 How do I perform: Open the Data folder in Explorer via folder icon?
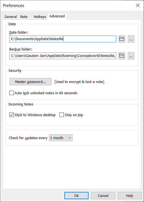pyautogui.click(x=122, y=39)
